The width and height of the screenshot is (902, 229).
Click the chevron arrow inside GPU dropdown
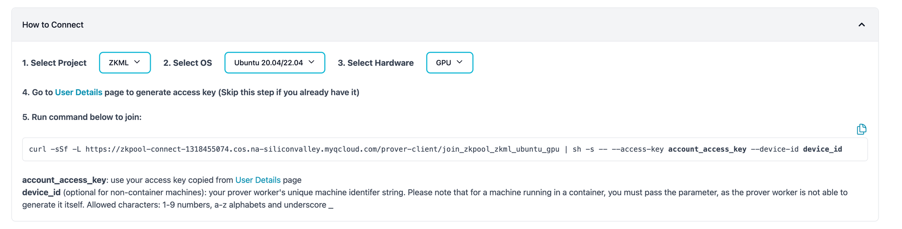[459, 62]
